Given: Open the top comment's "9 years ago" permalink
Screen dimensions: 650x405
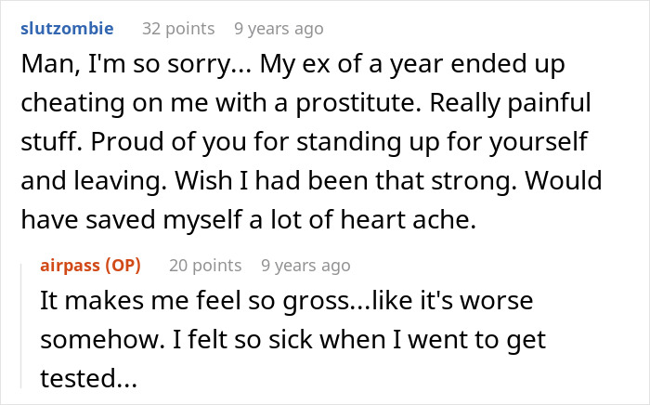Looking at the screenshot, I should coord(279,29).
